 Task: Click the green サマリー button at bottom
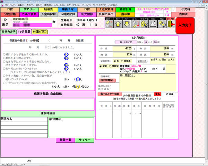point(85,140)
